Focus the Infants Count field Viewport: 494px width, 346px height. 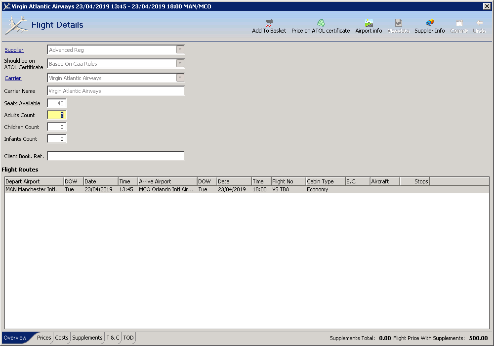tap(57, 139)
